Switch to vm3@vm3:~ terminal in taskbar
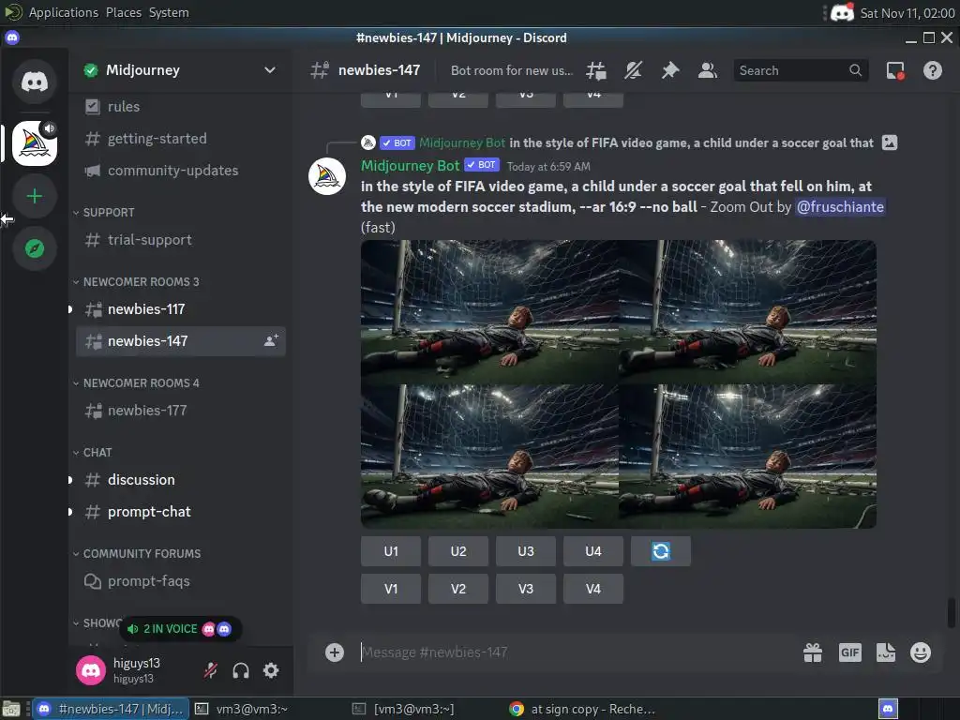This screenshot has height=720, width=960. (x=241, y=709)
